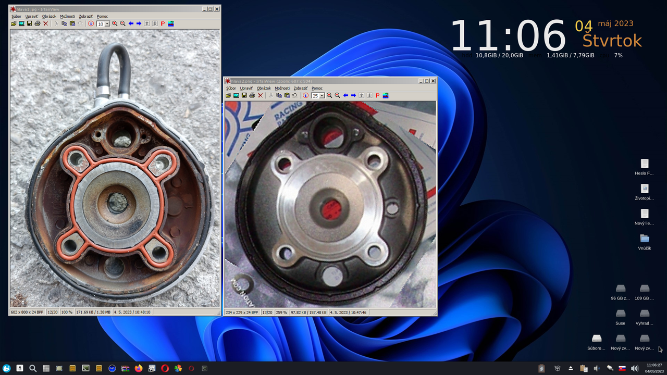Go to previous image in hlava1.jpg window

click(x=131, y=23)
